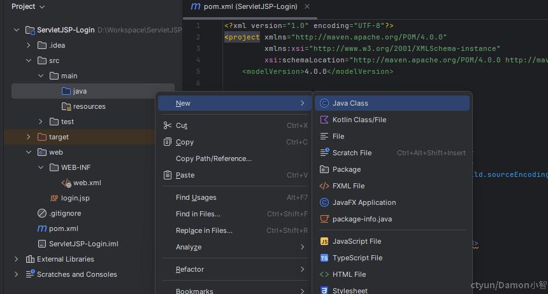This screenshot has width=548, height=294.
Task: Expand the .idea folder
Action: tap(29, 45)
